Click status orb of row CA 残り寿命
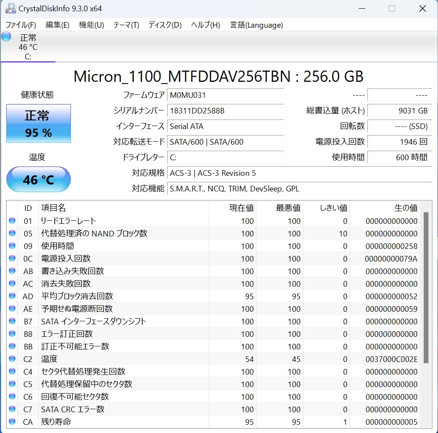 pyautogui.click(x=12, y=422)
